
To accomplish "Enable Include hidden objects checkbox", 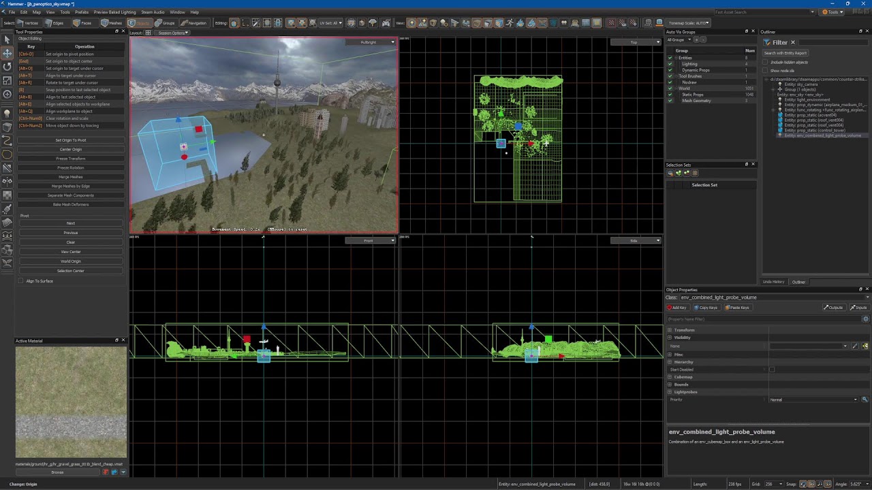I will pyautogui.click(x=765, y=62).
